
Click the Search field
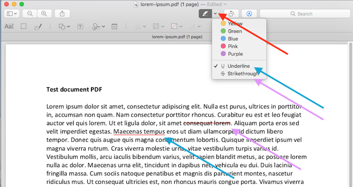tap(305, 14)
